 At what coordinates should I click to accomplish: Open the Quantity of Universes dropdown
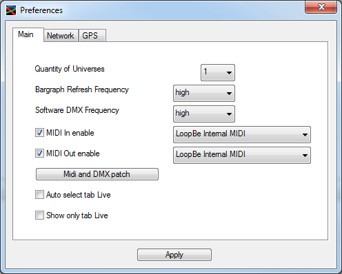[218, 72]
